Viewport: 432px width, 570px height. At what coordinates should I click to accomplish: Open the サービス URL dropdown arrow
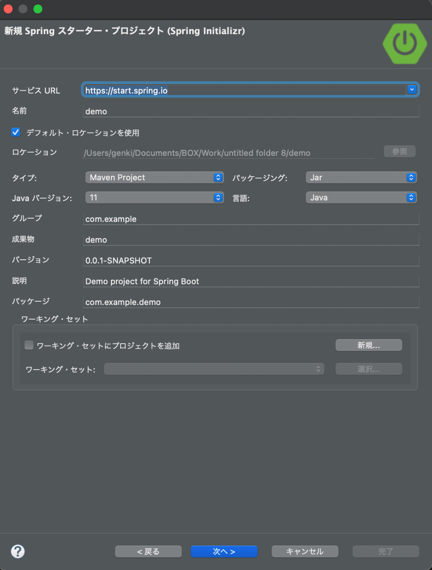coord(412,90)
